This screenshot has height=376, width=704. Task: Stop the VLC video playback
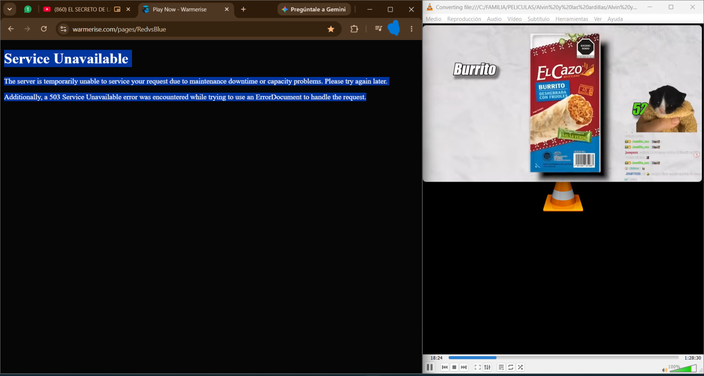click(x=455, y=367)
